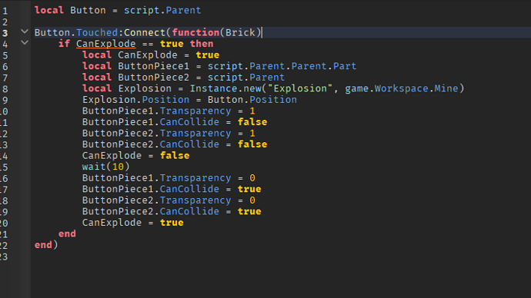Click 'then' keyword on line 4
The image size is (531, 298).
tap(202, 44)
